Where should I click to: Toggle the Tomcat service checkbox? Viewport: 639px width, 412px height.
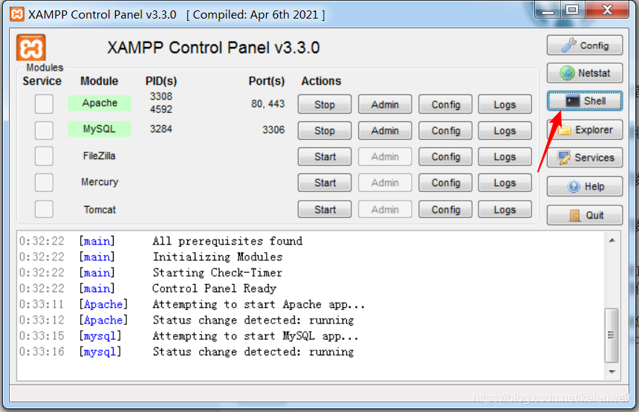pyautogui.click(x=44, y=209)
